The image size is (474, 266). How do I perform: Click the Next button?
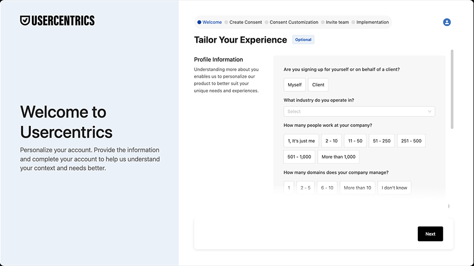point(430,234)
